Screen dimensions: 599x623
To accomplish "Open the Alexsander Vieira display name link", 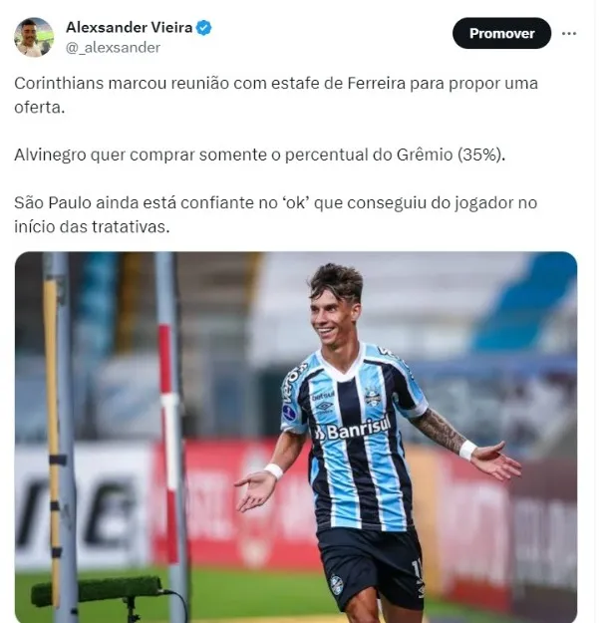I will 130,28.
